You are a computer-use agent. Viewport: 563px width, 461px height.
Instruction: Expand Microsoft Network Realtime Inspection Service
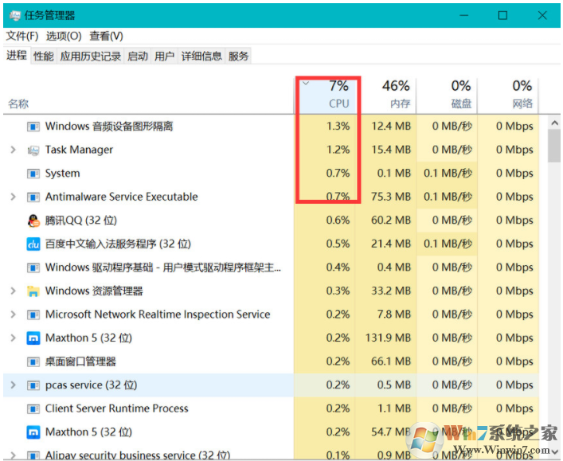click(14, 314)
